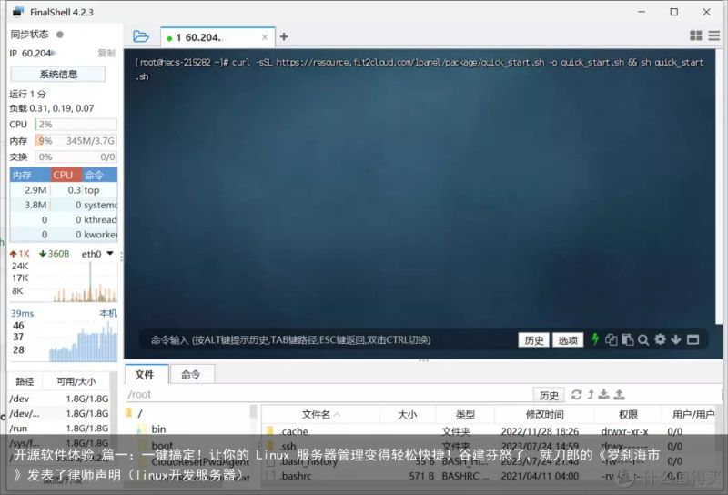Select the root / tree node
This screenshot has width=728, height=495.
tap(140, 413)
